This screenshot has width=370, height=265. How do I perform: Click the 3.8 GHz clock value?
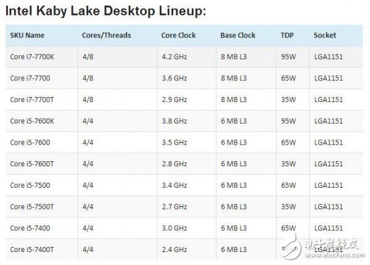coord(175,121)
